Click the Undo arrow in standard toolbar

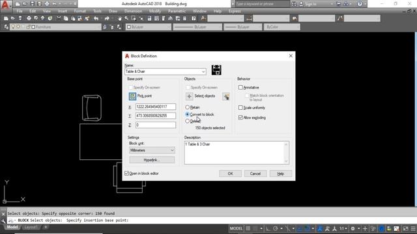96,18
